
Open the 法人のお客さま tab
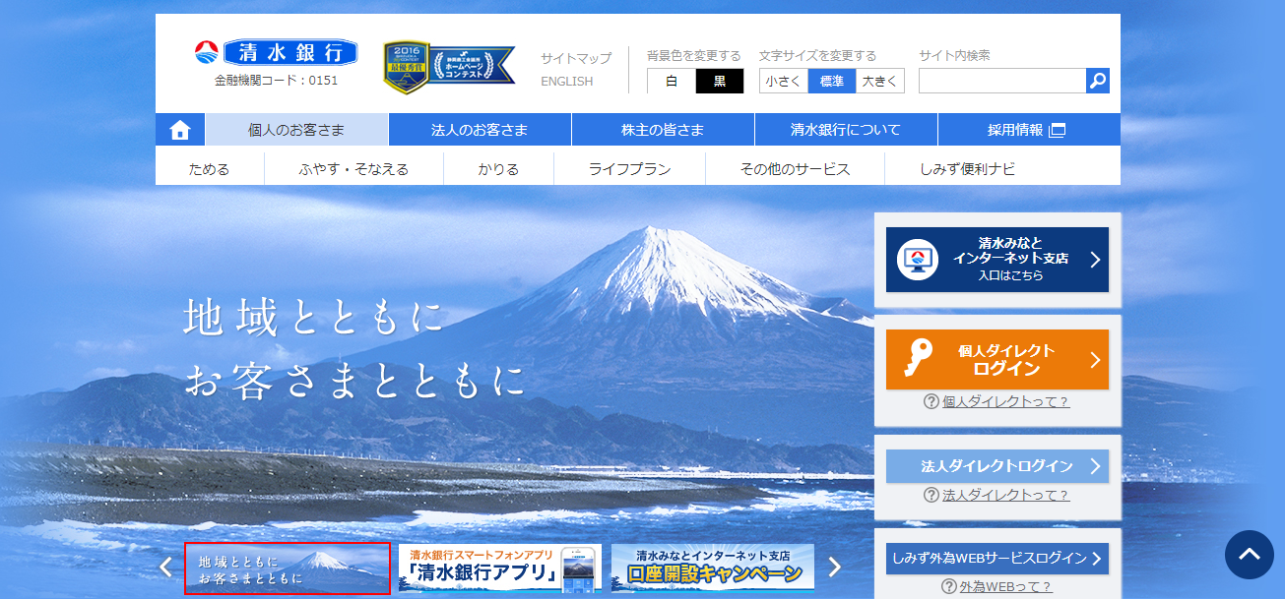480,130
